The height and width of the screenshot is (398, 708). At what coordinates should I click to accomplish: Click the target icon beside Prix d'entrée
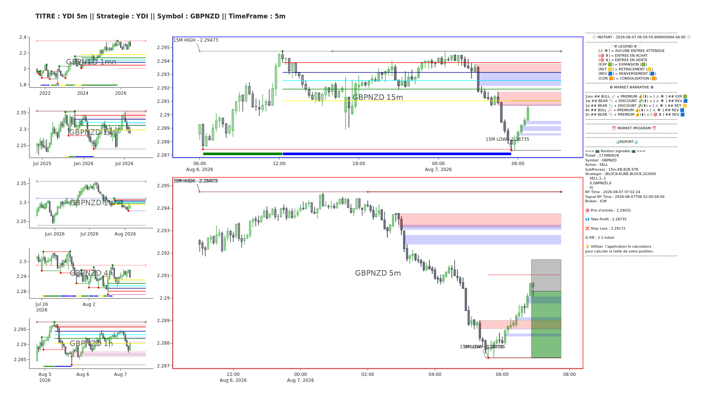coord(587,210)
